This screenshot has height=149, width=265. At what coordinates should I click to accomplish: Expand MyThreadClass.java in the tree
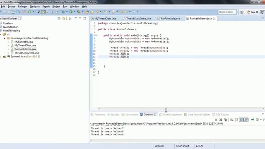click(8, 46)
